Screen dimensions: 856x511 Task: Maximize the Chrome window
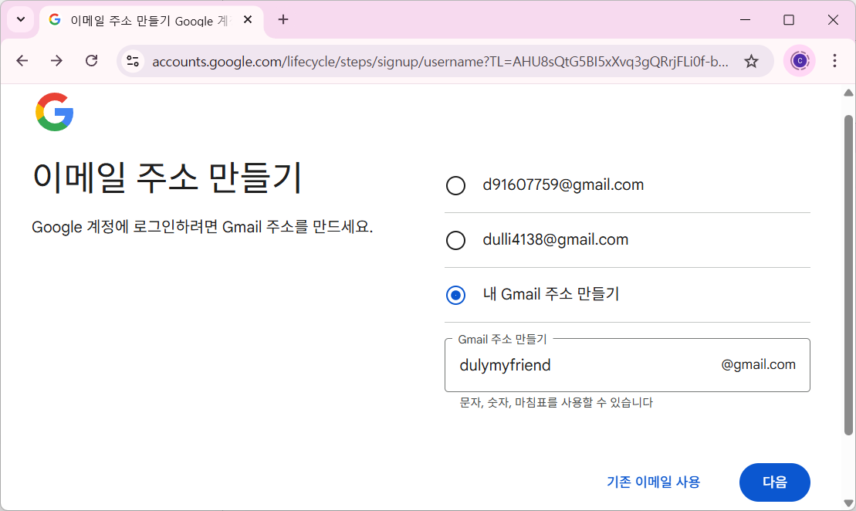click(x=789, y=19)
